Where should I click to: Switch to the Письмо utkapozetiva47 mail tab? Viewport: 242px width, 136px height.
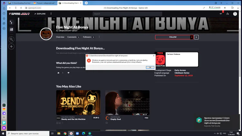[45, 3]
